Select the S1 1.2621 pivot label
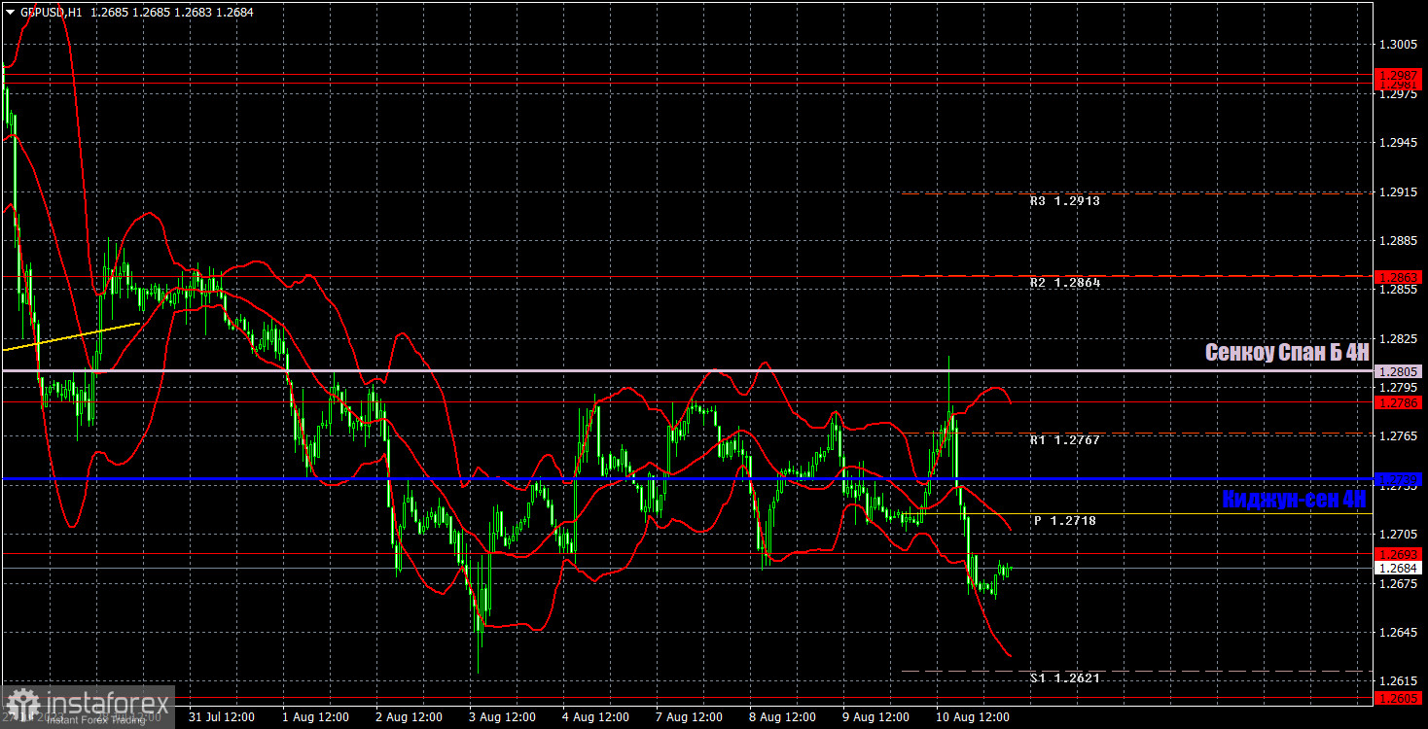Viewport: 1428px width, 729px height. [x=1065, y=678]
